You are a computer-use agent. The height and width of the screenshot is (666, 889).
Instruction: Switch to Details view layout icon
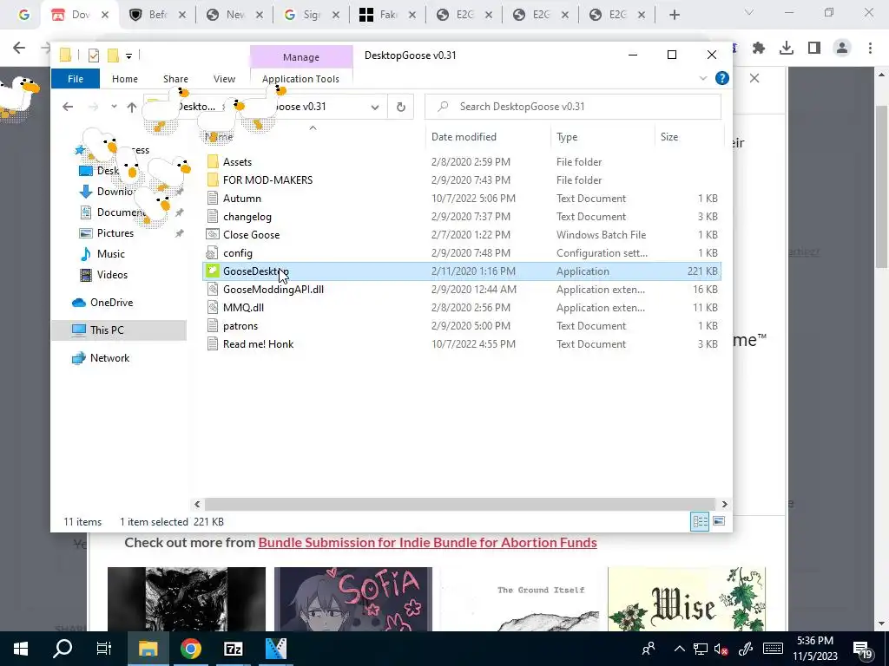700,521
